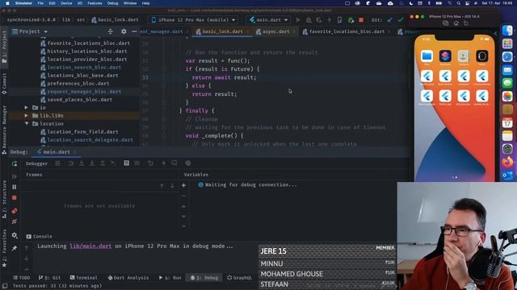
Task: Open the device selector iPhone 12 Pro Max dropdown
Action: (x=193, y=20)
